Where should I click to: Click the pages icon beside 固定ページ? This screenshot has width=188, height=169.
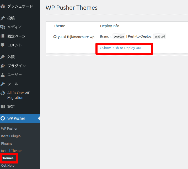(3, 36)
